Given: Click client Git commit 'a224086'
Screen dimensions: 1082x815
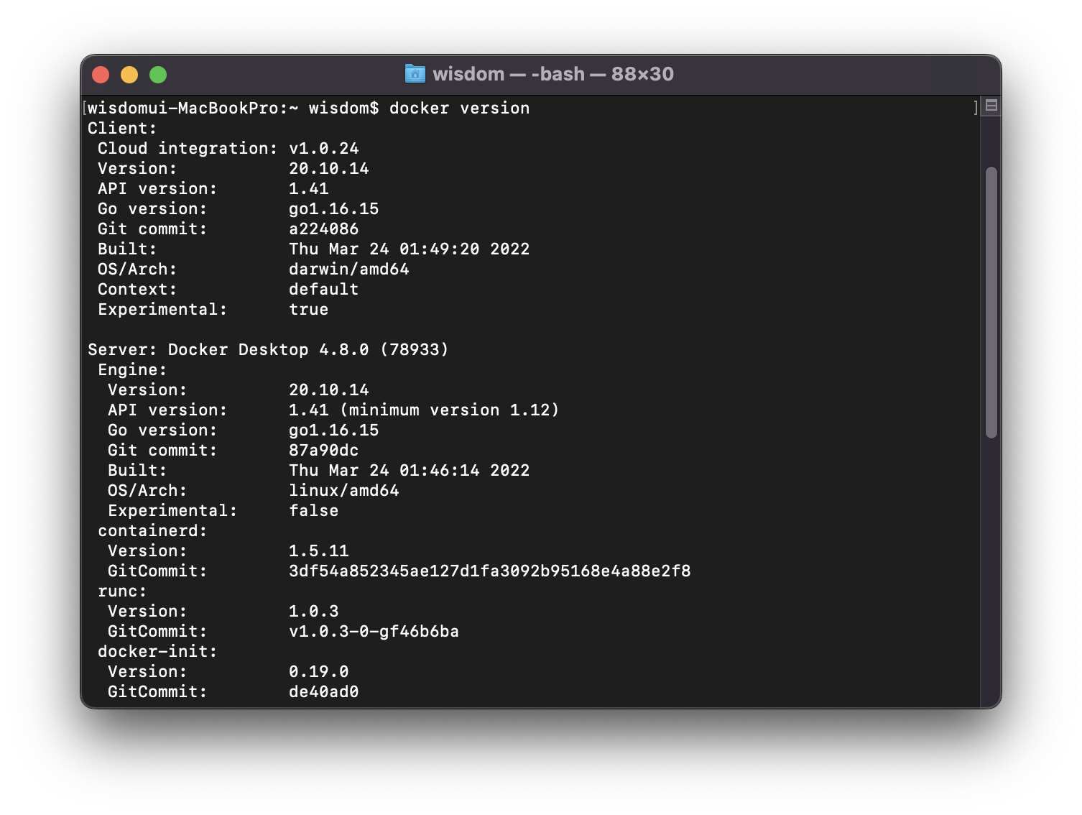Looking at the screenshot, I should click(324, 229).
